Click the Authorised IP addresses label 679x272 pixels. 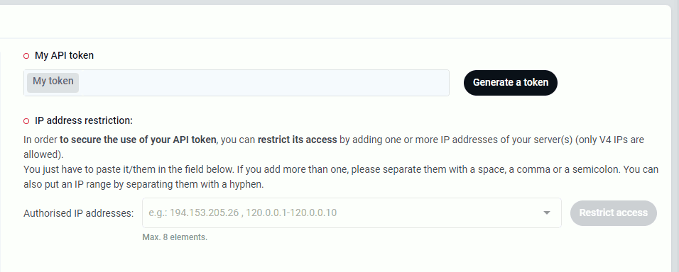(x=79, y=213)
